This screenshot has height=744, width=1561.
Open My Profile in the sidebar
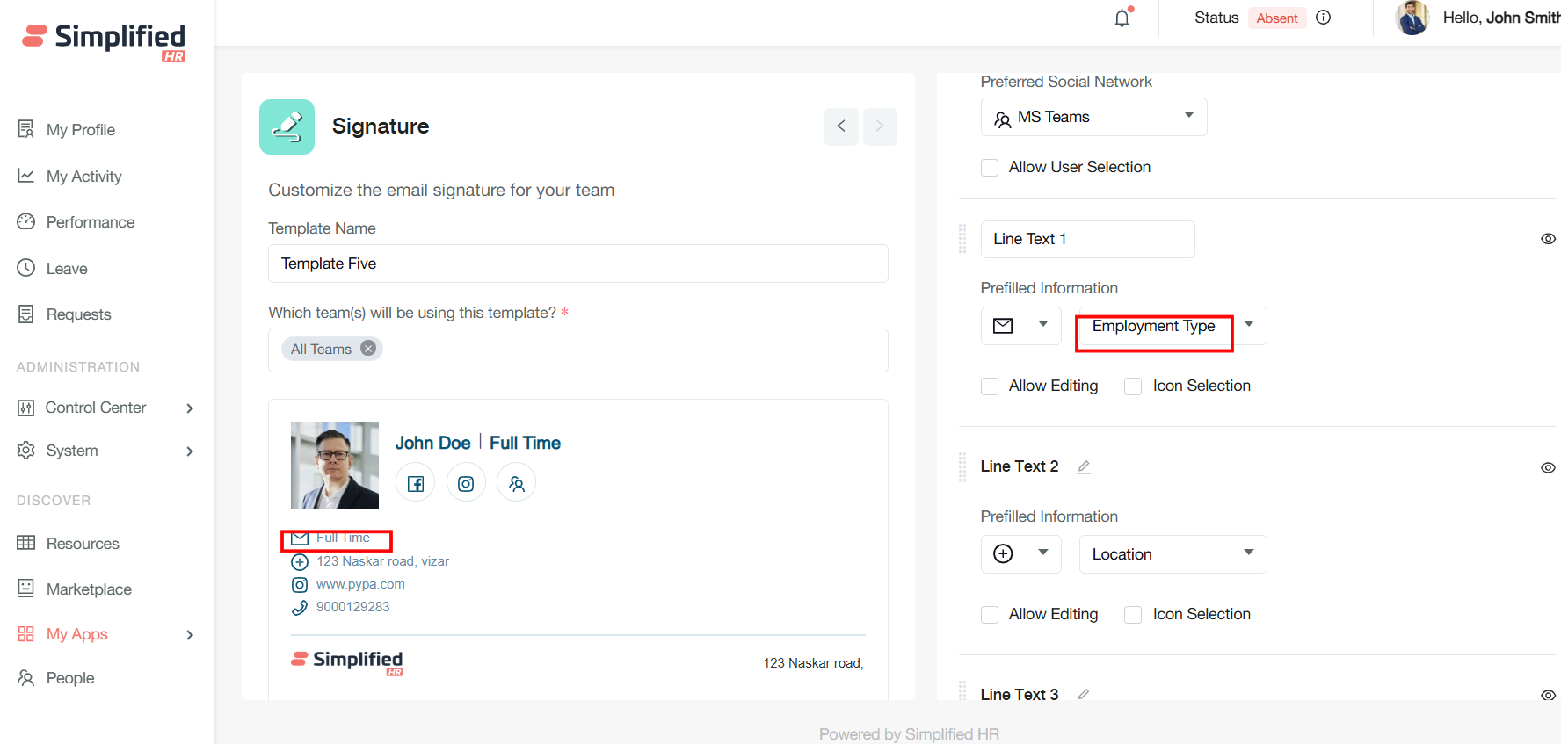tap(80, 130)
